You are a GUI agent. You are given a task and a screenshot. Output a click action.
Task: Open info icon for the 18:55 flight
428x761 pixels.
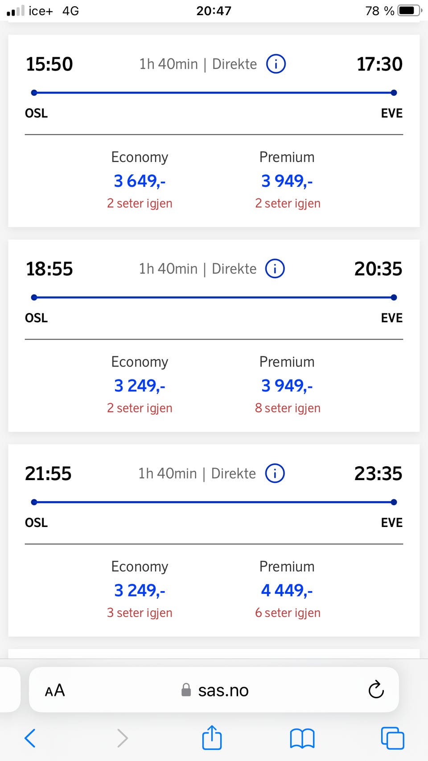coord(275,269)
